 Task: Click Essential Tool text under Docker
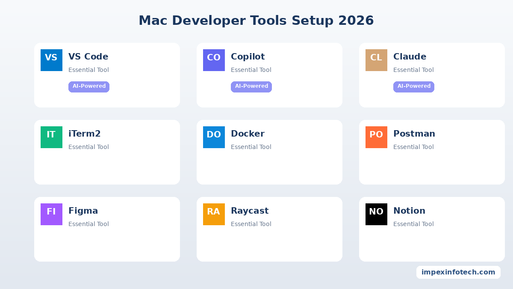[x=251, y=147]
